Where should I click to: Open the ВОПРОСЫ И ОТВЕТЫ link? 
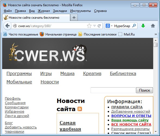(x=131, y=116)
